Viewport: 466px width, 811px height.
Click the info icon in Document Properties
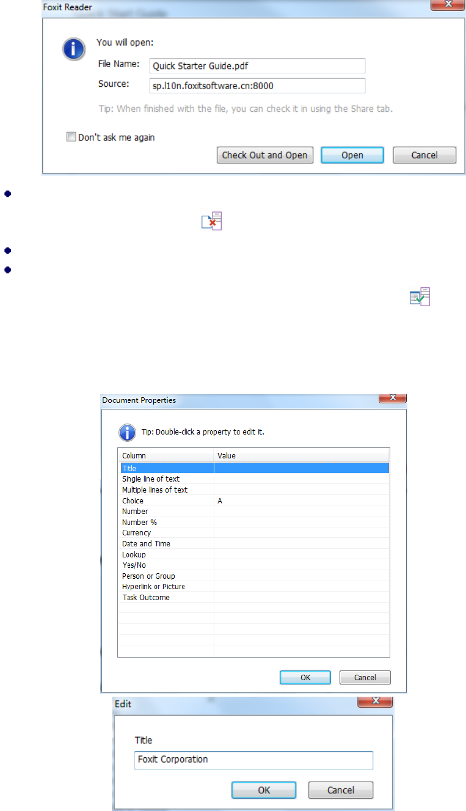coord(127,433)
